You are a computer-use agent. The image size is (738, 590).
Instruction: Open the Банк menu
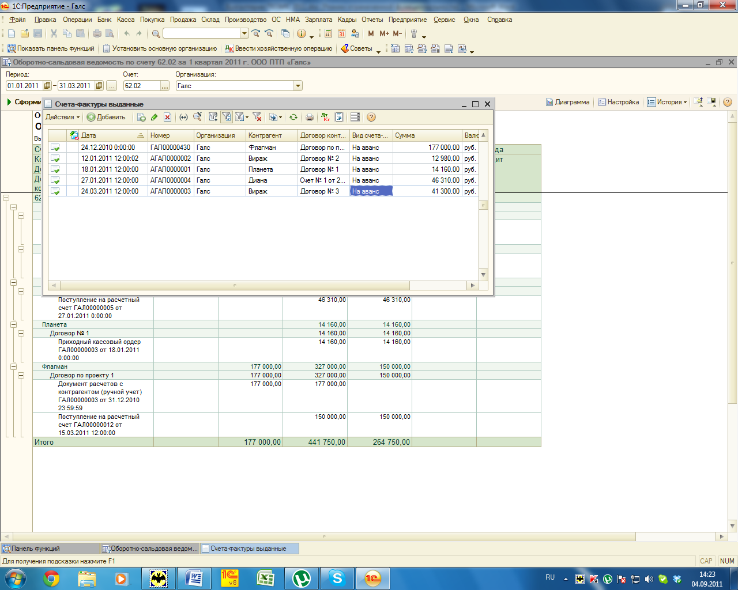104,20
